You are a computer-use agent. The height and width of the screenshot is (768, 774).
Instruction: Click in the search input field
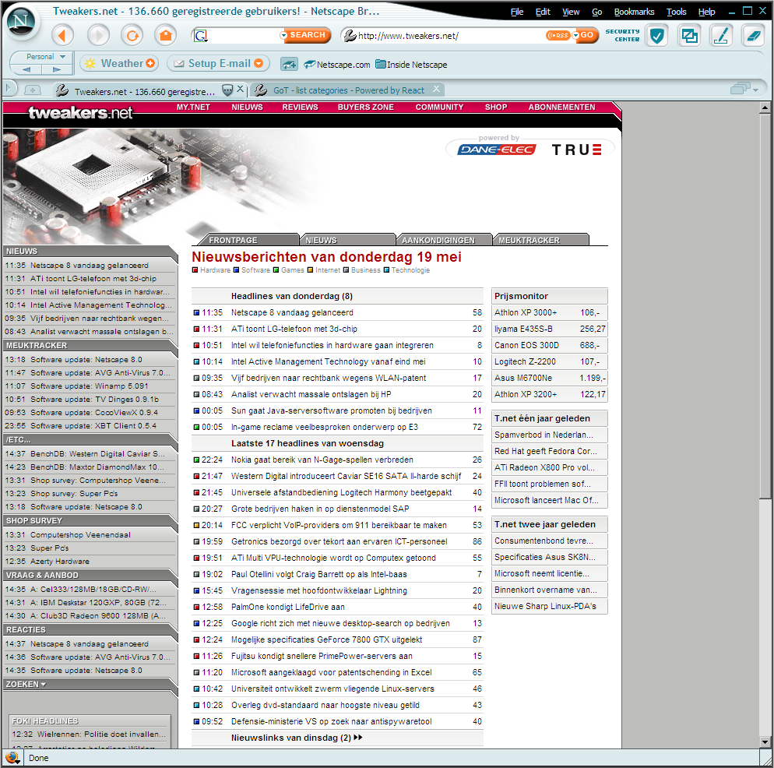243,36
